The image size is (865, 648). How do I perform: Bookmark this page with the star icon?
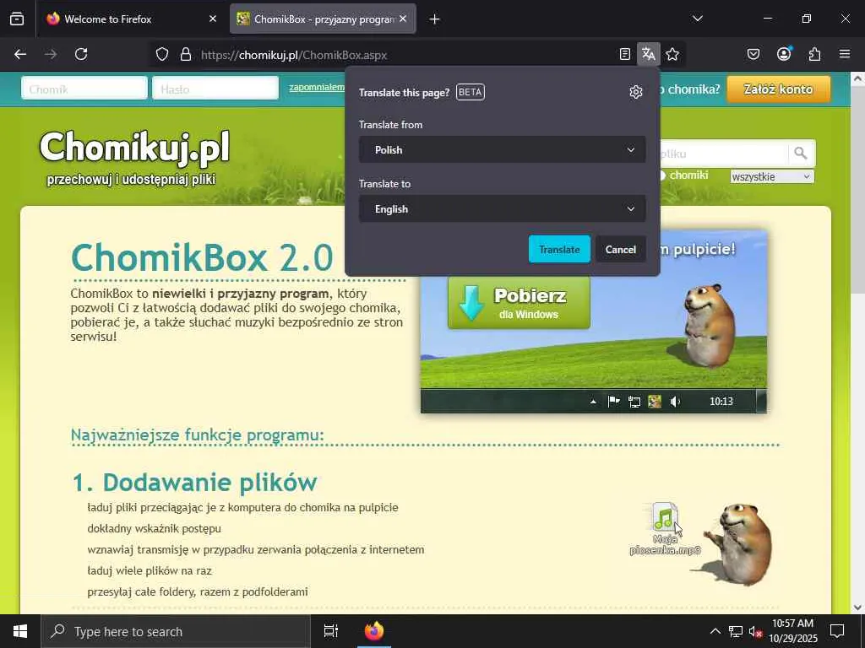pos(672,54)
